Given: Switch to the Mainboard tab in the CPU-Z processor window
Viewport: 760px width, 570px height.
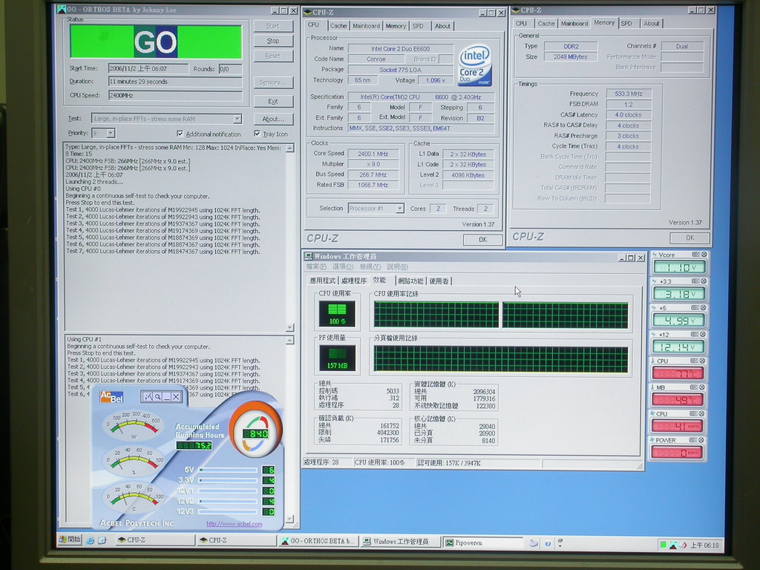Looking at the screenshot, I should [366, 26].
